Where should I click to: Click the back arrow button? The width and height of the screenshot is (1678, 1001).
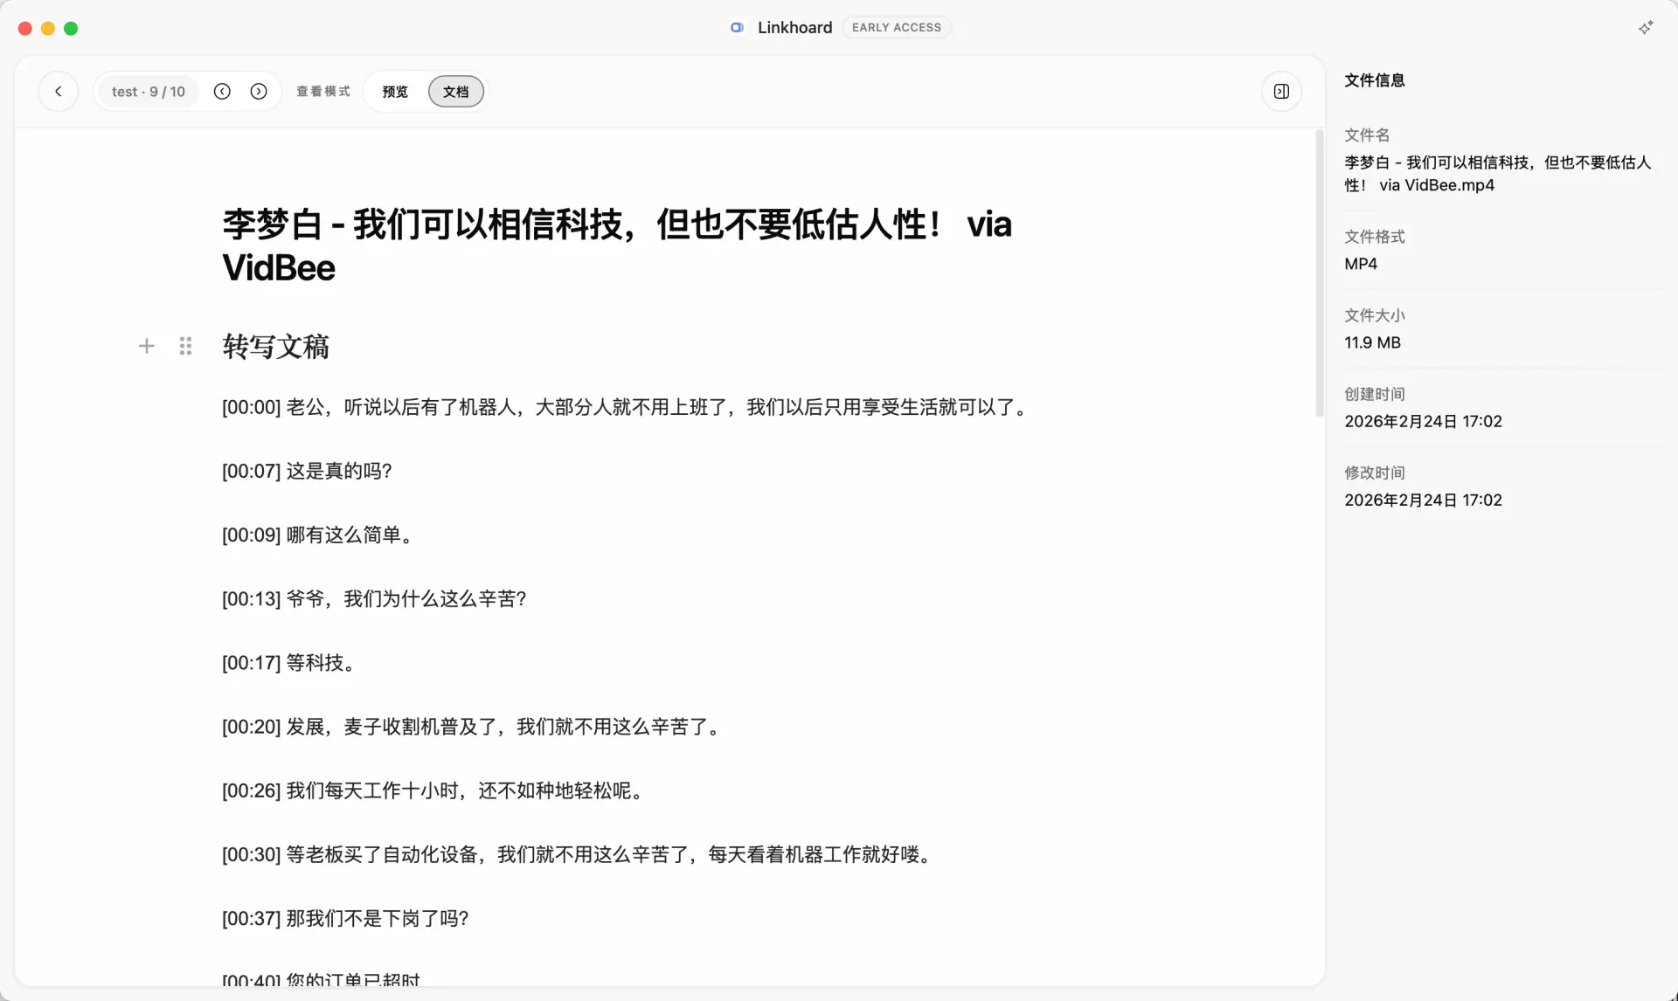59,92
